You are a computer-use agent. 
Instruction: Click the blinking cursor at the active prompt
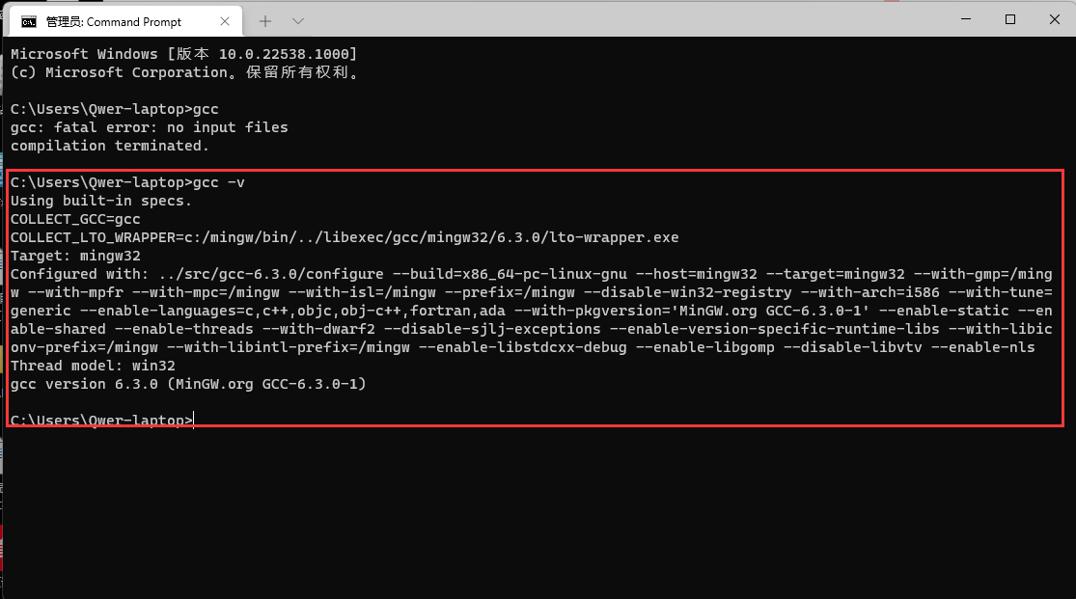[194, 420]
